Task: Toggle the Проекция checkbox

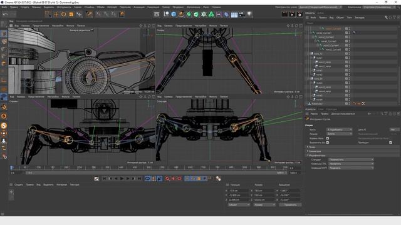Action: coord(390,142)
